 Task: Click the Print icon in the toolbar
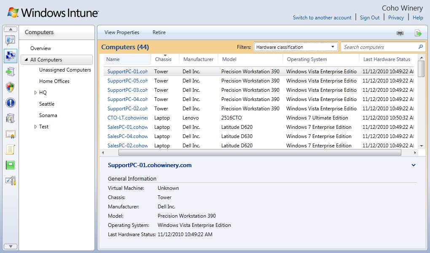(400, 33)
